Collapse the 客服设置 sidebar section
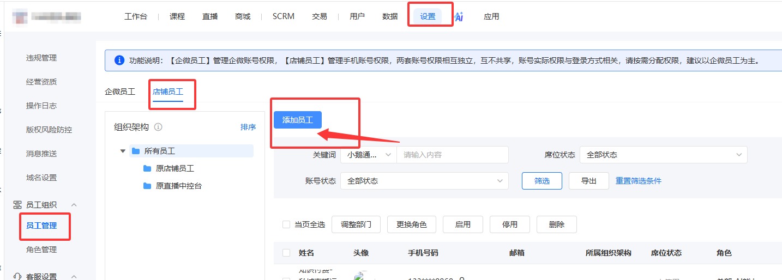Image resolution: width=782 pixels, height=280 pixels. coord(74,277)
